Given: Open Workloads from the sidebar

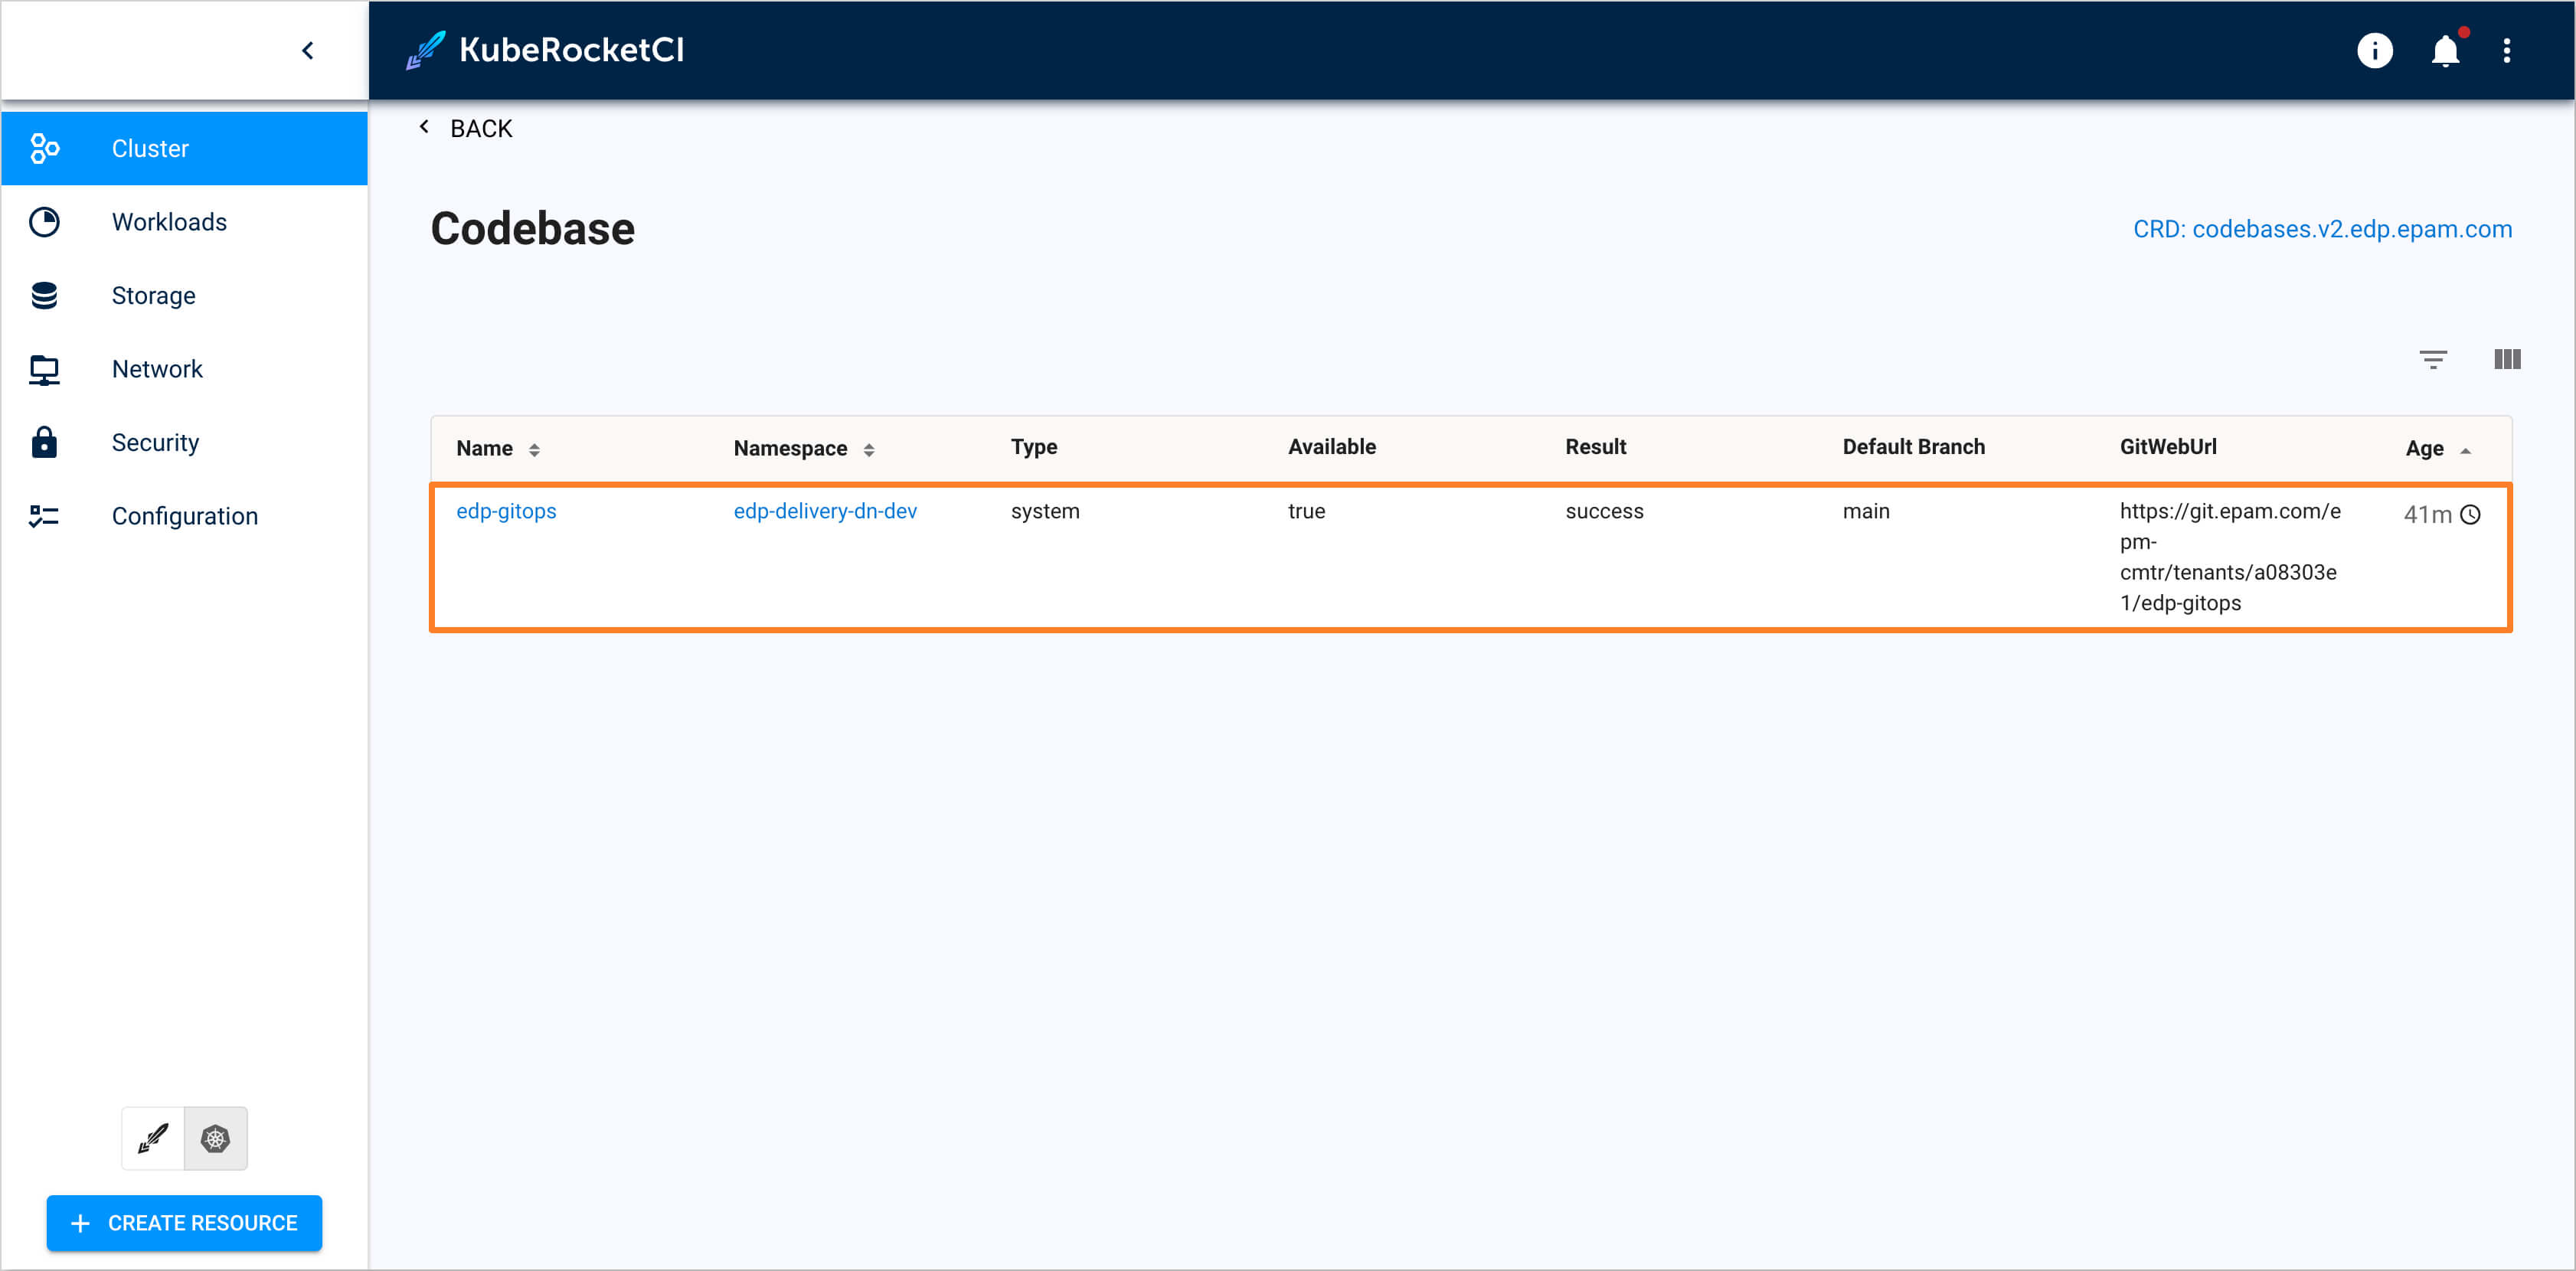Looking at the screenshot, I should 169,221.
